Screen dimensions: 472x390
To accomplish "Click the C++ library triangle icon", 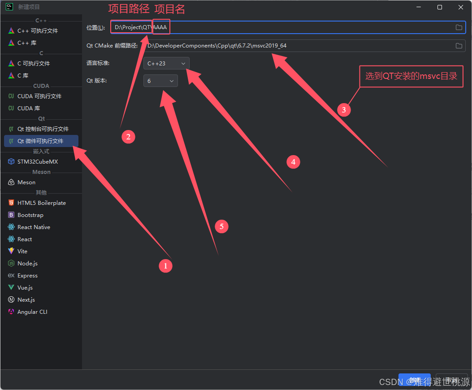I will pos(11,43).
